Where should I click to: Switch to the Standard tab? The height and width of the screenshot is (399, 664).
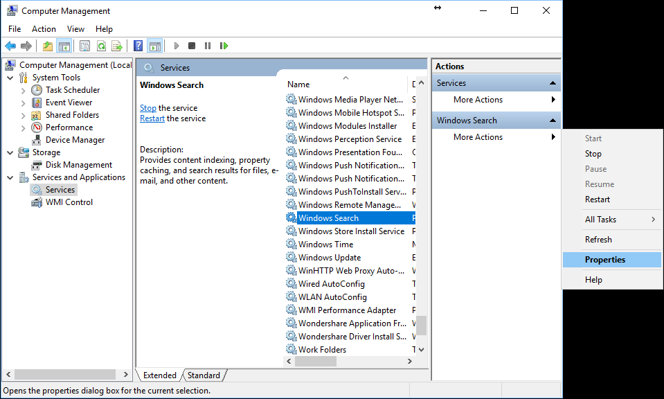(204, 375)
